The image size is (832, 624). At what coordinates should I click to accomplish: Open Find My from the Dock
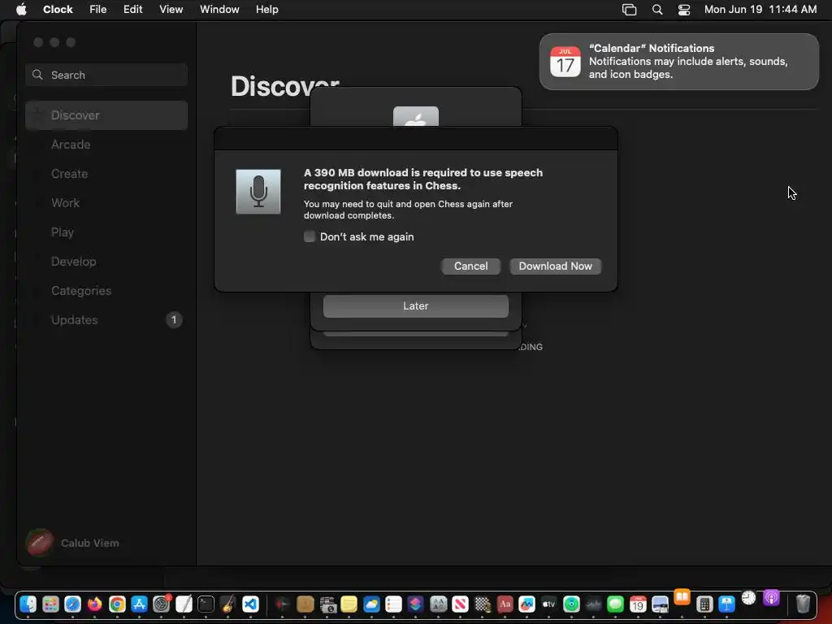pyautogui.click(x=571, y=604)
